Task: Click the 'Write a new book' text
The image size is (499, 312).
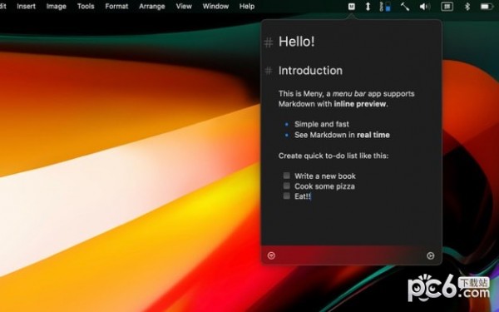Action: click(x=325, y=176)
